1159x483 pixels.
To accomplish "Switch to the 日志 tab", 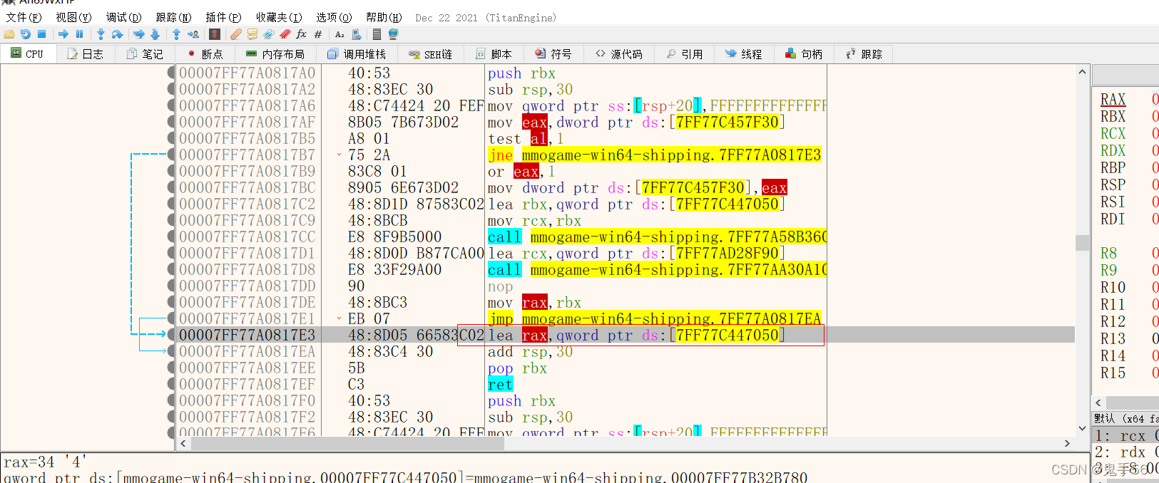I will click(86, 53).
